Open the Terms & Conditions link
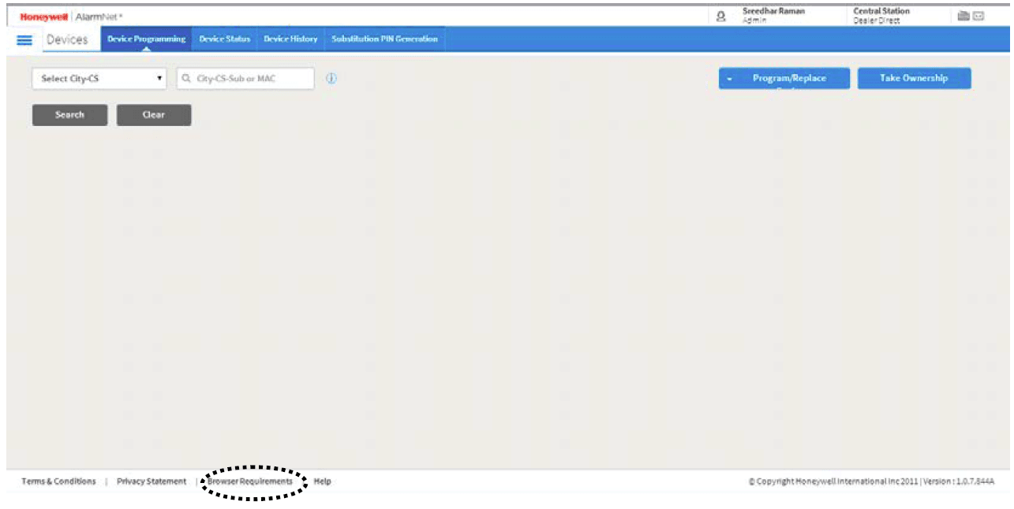 pyautogui.click(x=58, y=481)
